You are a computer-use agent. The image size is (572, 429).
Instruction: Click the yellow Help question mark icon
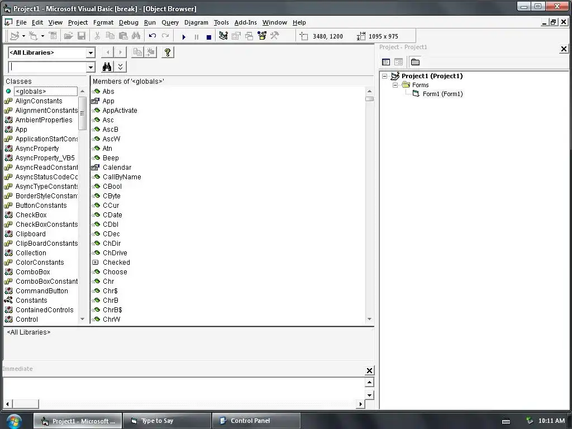coord(168,52)
